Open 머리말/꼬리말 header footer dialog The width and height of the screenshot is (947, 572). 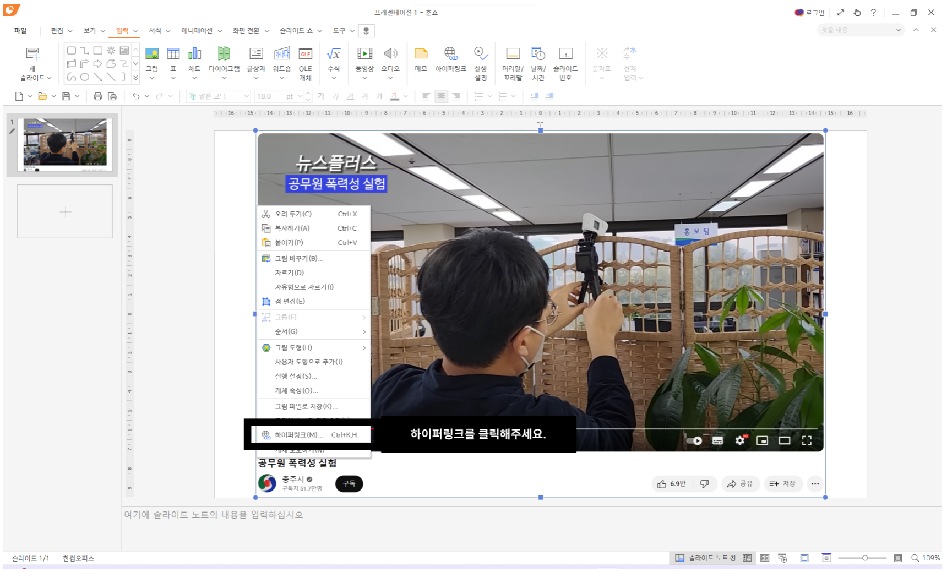pyautogui.click(x=513, y=63)
